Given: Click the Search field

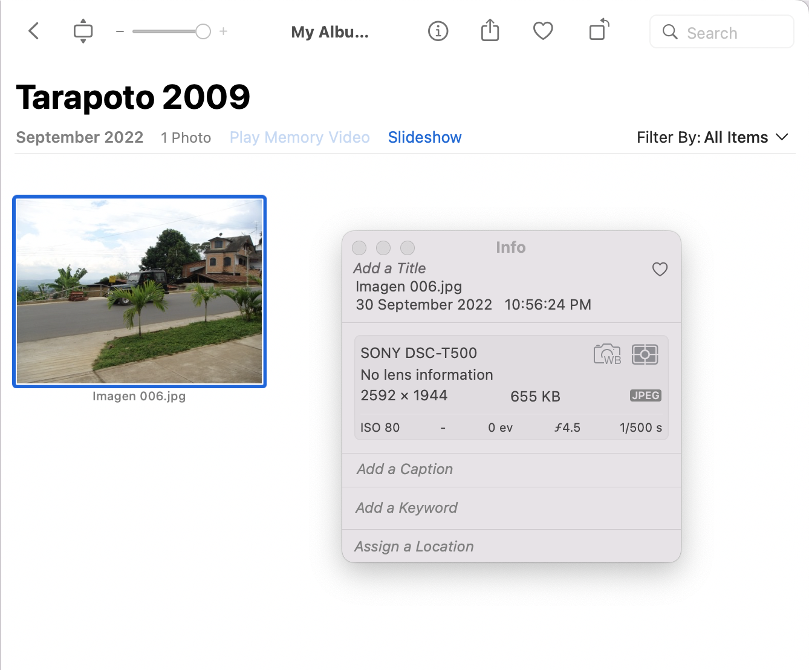Looking at the screenshot, I should tap(722, 32).
